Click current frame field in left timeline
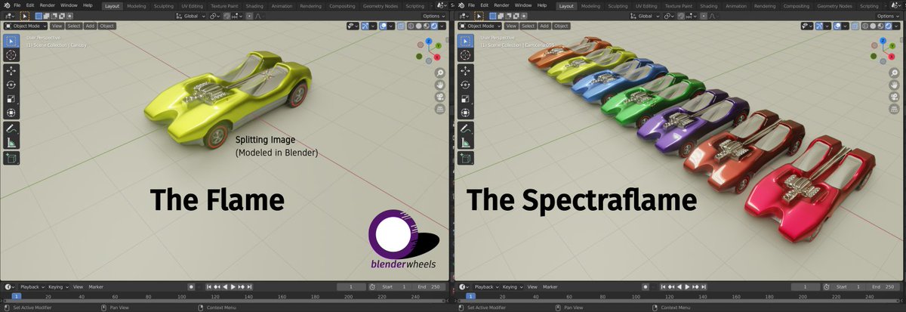Screen dimensions: 906x312 (351, 287)
